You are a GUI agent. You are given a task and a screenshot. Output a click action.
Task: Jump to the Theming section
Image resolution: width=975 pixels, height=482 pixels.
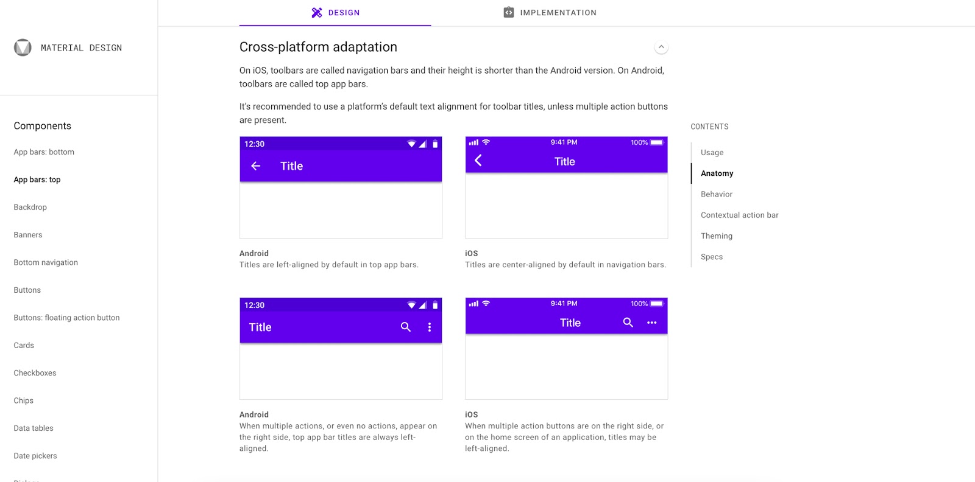717,236
